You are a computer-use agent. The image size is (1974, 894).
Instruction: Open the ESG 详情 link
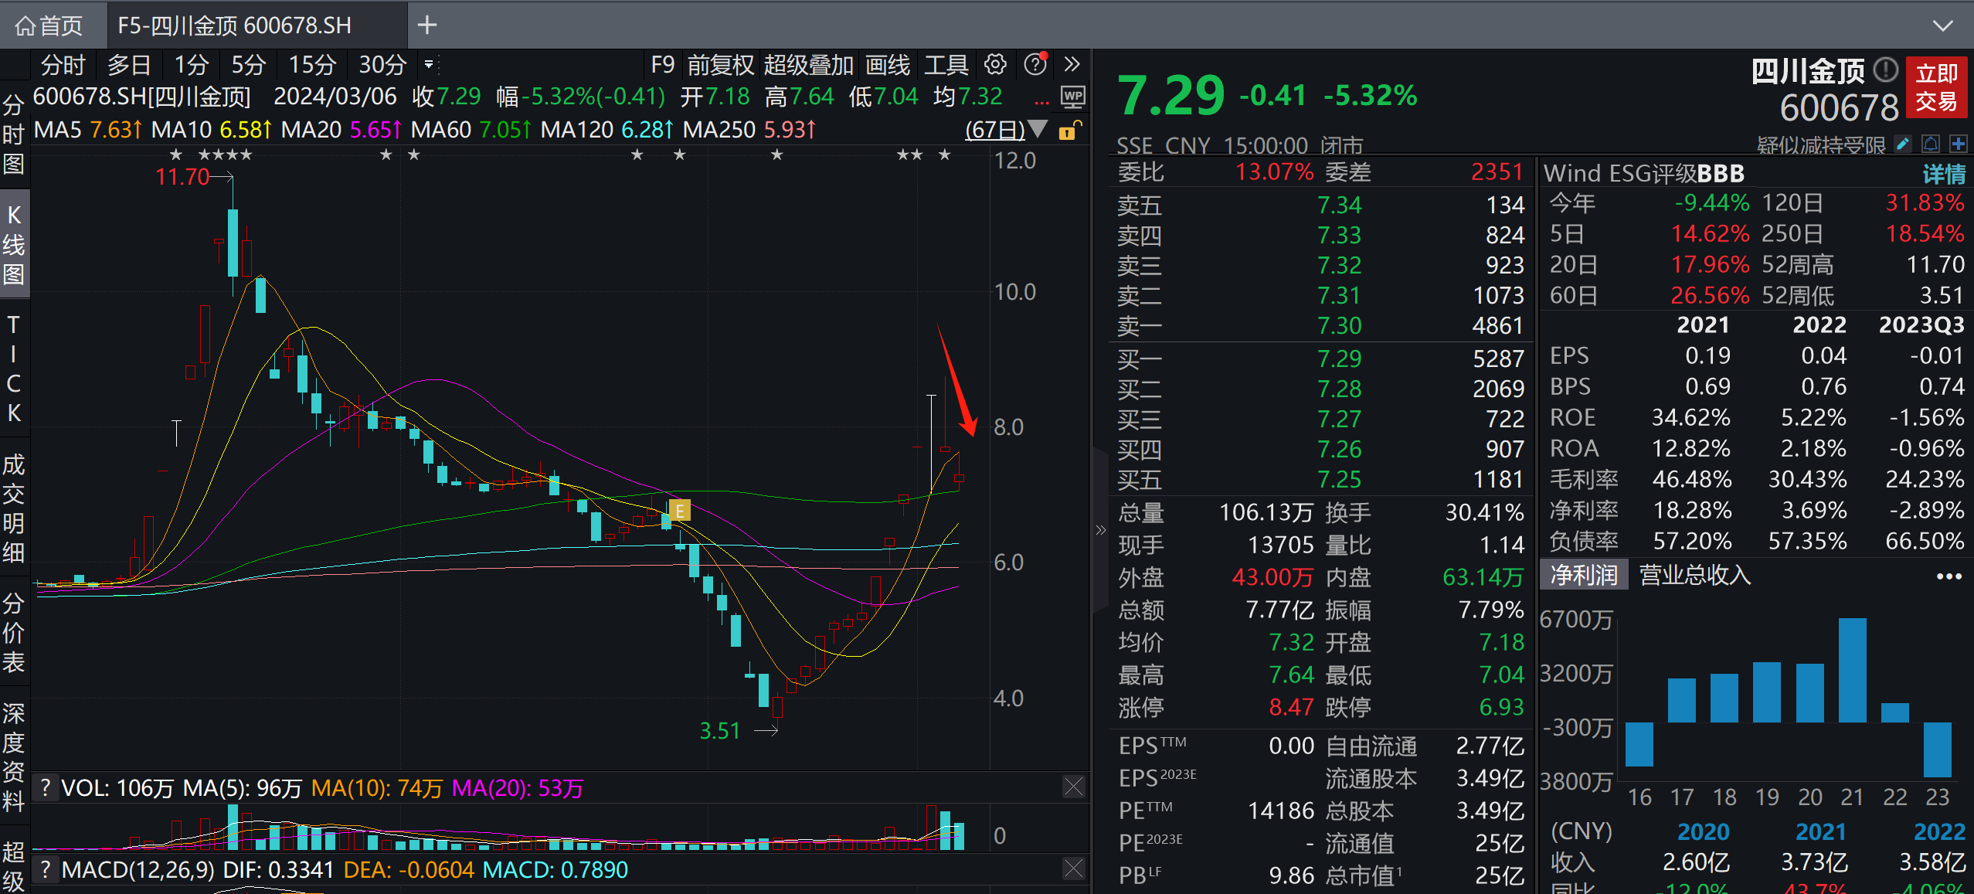(x=1943, y=174)
